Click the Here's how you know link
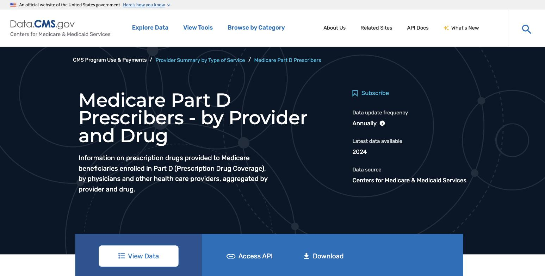545x276 pixels. tap(144, 5)
